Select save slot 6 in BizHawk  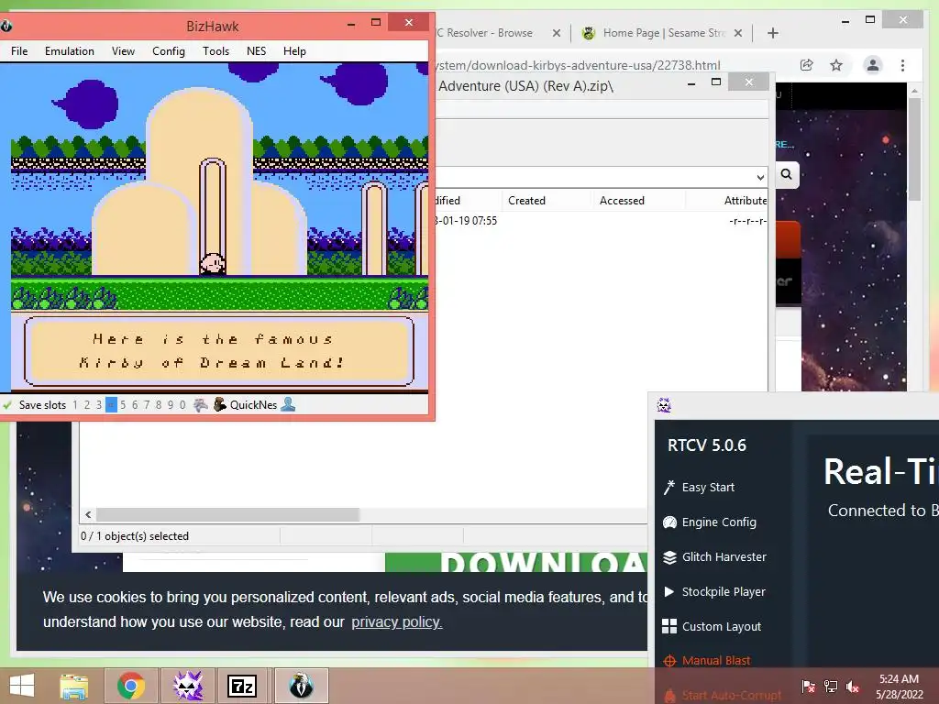(x=135, y=404)
